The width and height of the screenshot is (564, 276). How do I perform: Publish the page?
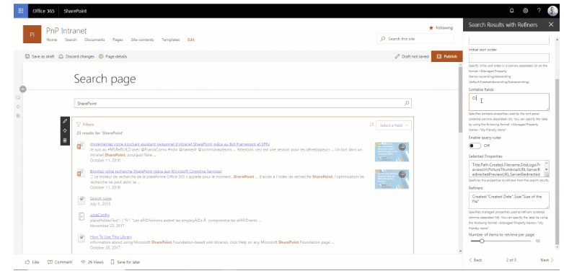click(x=446, y=56)
